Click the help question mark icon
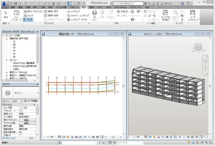 [189, 4]
